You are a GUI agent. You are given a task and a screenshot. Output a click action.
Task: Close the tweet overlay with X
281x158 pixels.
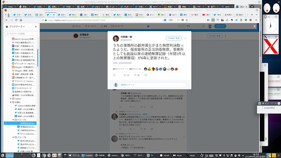255,26
